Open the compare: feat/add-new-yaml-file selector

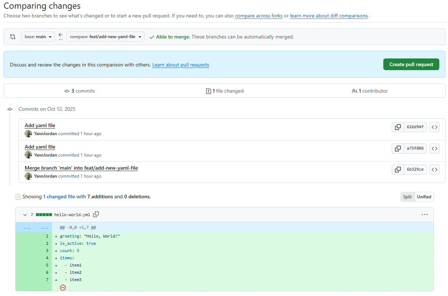(x=105, y=36)
